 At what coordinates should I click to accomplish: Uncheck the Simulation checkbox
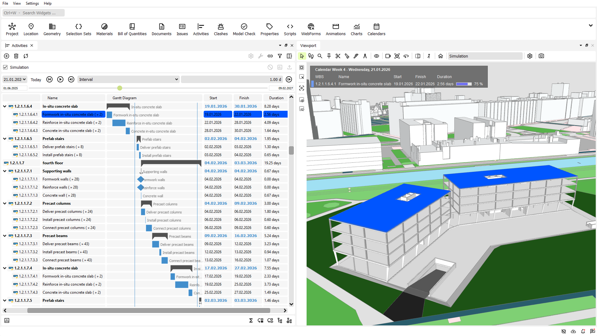tap(5, 67)
